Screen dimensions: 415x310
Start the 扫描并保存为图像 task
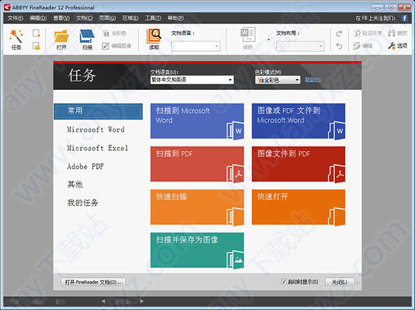pyautogui.click(x=197, y=250)
